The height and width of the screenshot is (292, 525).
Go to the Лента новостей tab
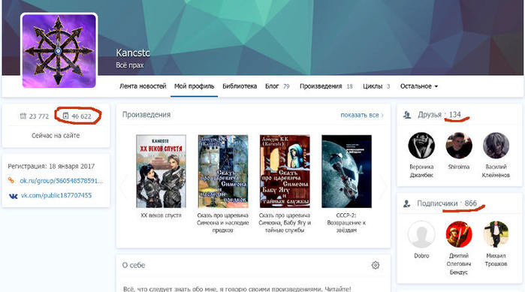[143, 86]
